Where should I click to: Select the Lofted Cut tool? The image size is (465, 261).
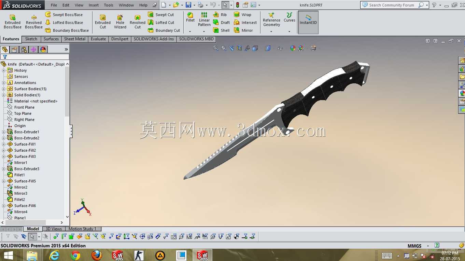pos(161,23)
